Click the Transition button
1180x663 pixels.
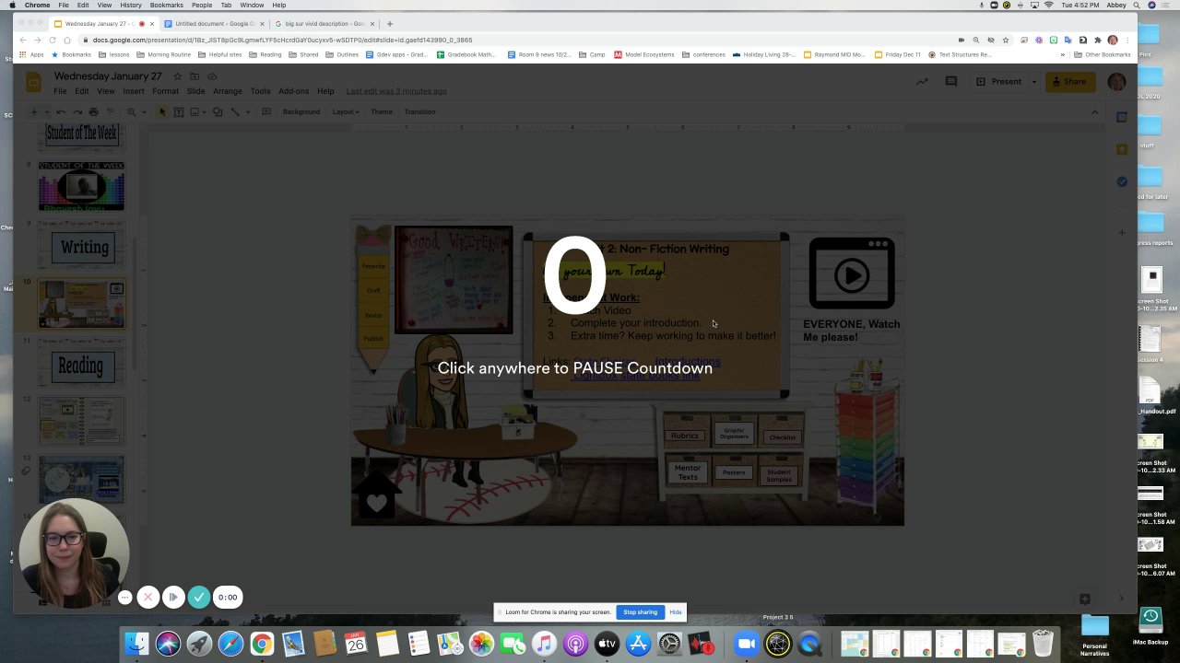[419, 112]
